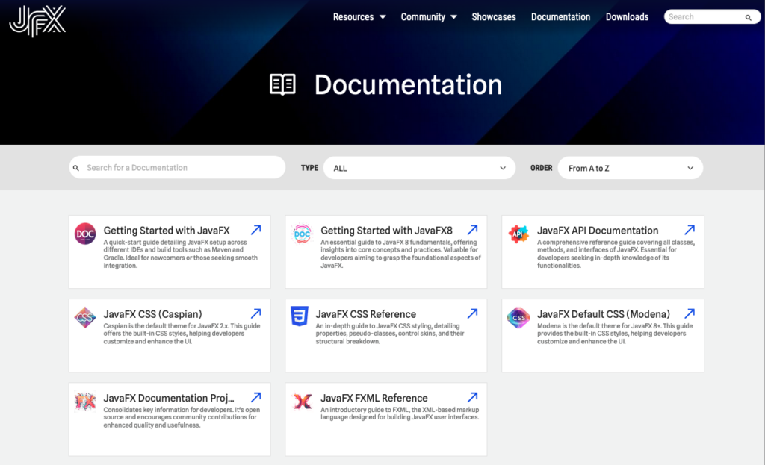Open the TYPE filter dropdown showing ALL
765x465 pixels.
click(419, 168)
